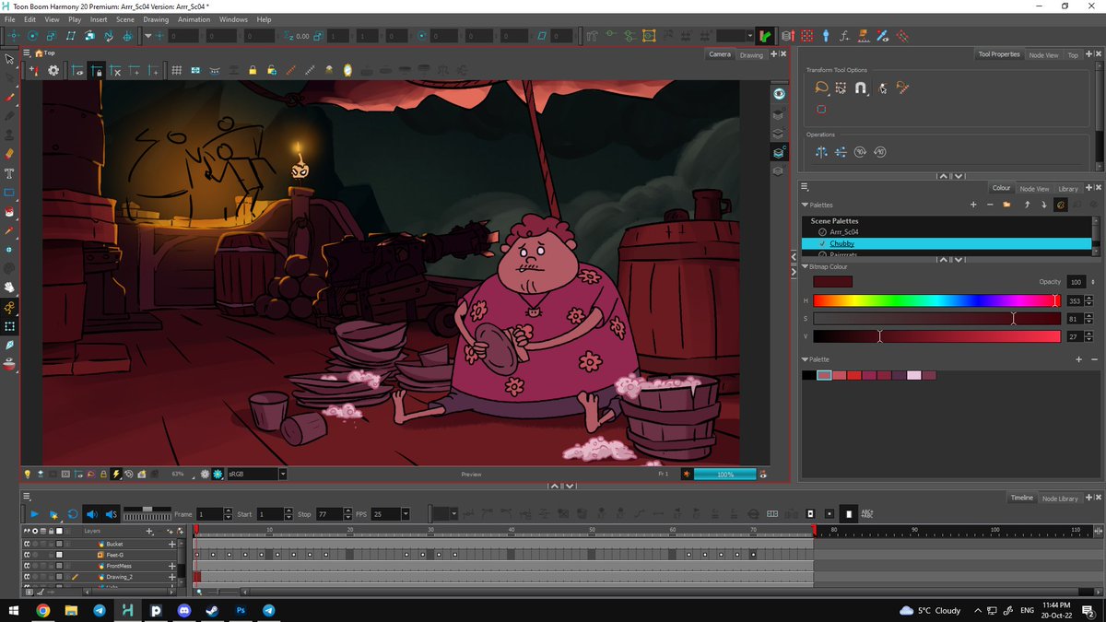1106x622 pixels.
Task: Add a colour swatch with Palette plus
Action: [1078, 359]
